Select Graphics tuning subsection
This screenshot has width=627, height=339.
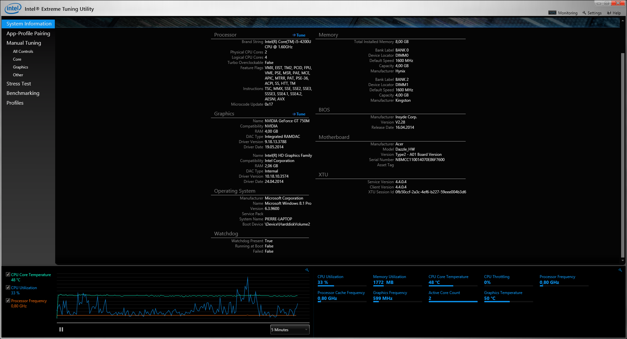pos(21,67)
